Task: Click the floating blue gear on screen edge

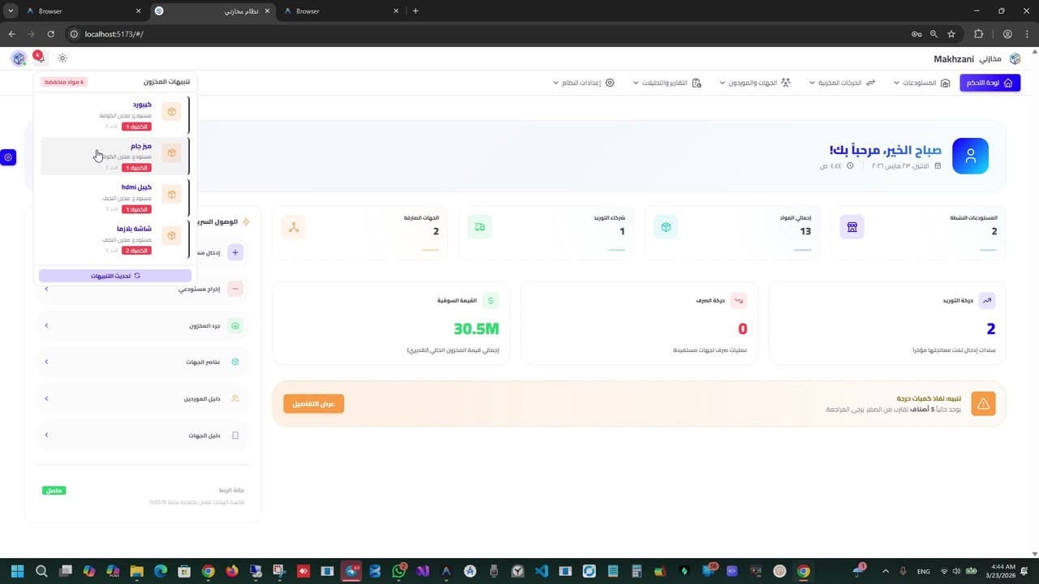Action: pyautogui.click(x=8, y=157)
